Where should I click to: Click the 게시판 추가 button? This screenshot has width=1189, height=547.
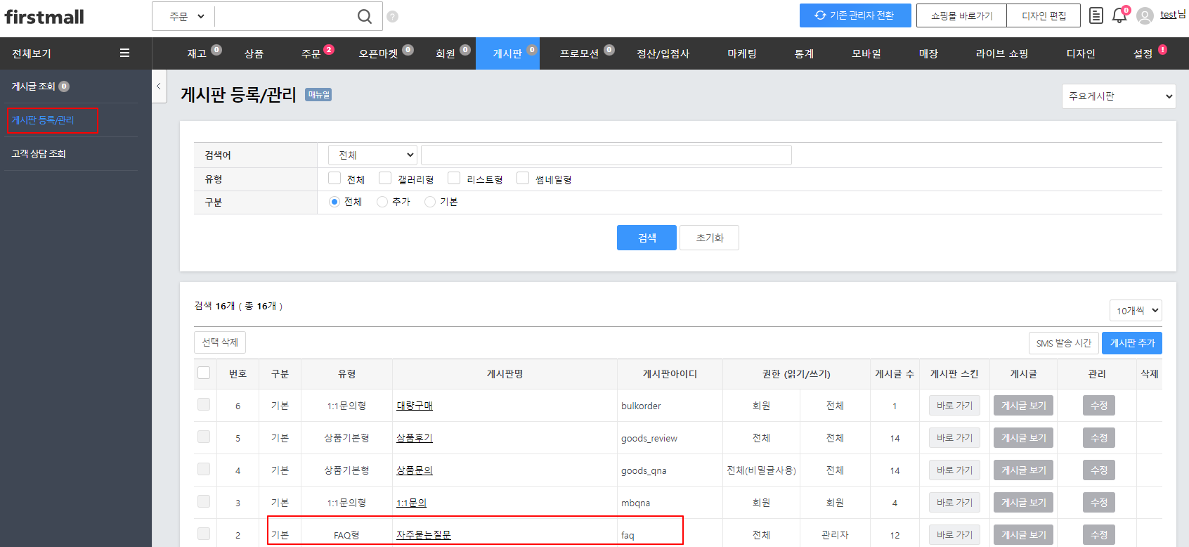click(x=1131, y=343)
